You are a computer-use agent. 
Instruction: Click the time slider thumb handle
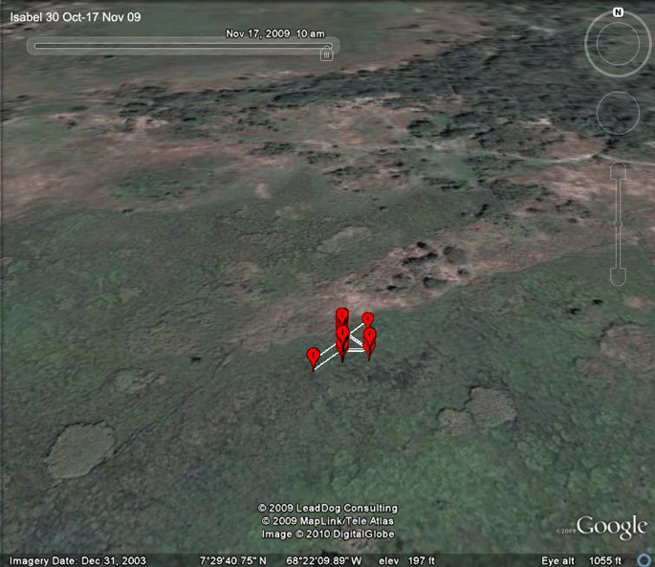tap(326, 54)
